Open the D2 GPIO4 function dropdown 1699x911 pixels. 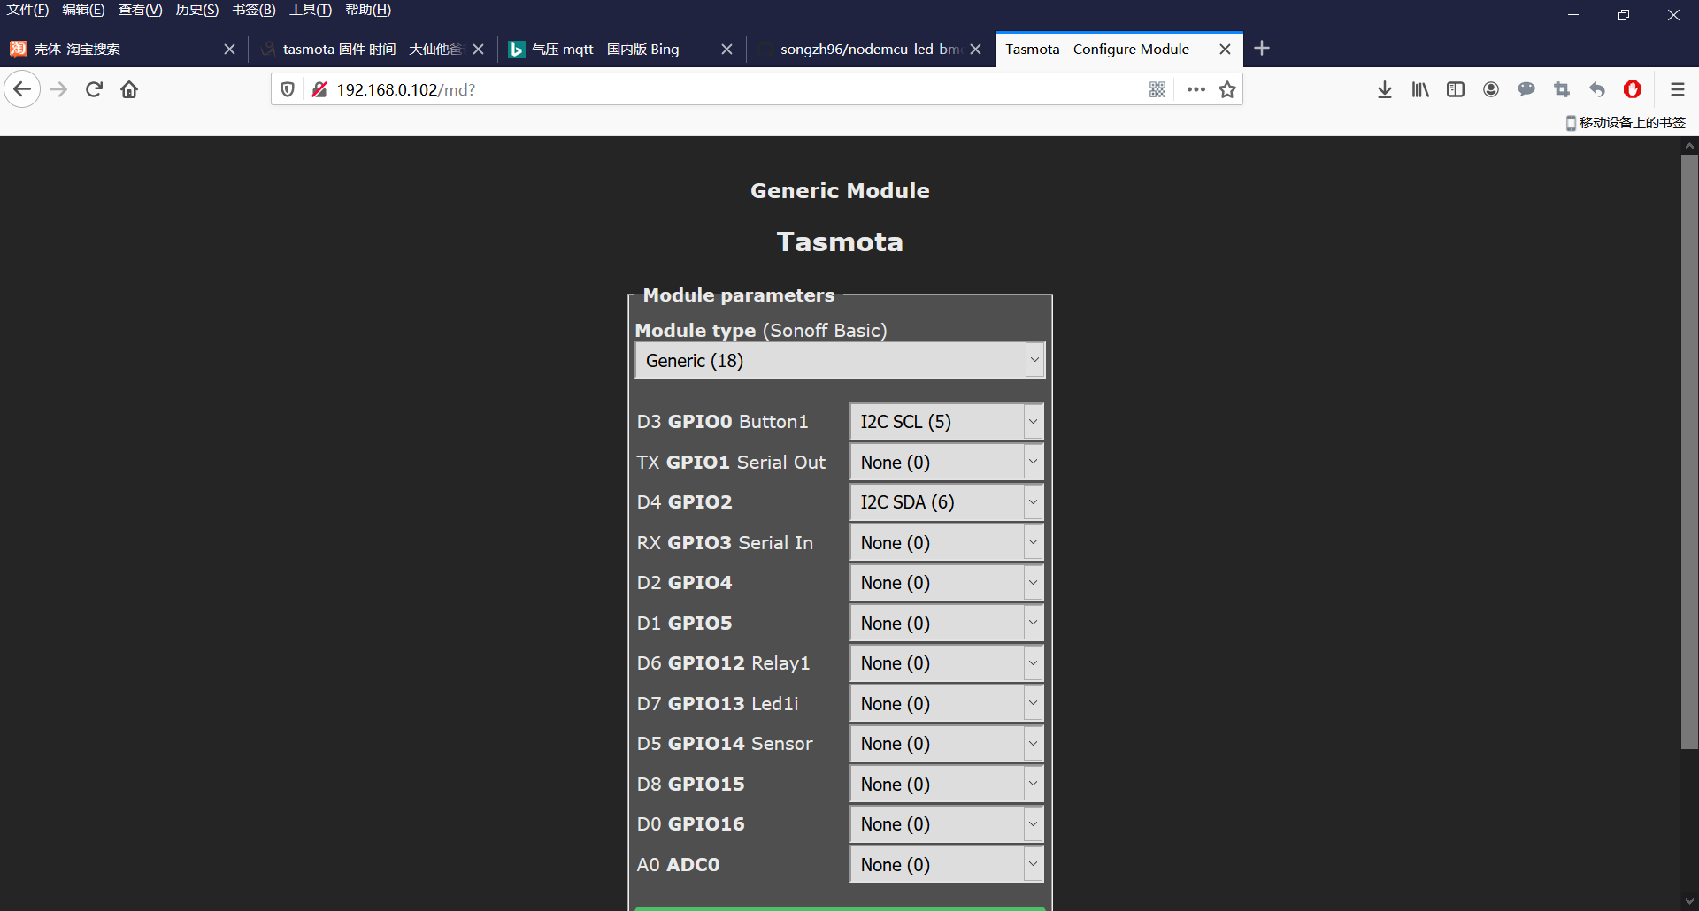pyautogui.click(x=947, y=583)
